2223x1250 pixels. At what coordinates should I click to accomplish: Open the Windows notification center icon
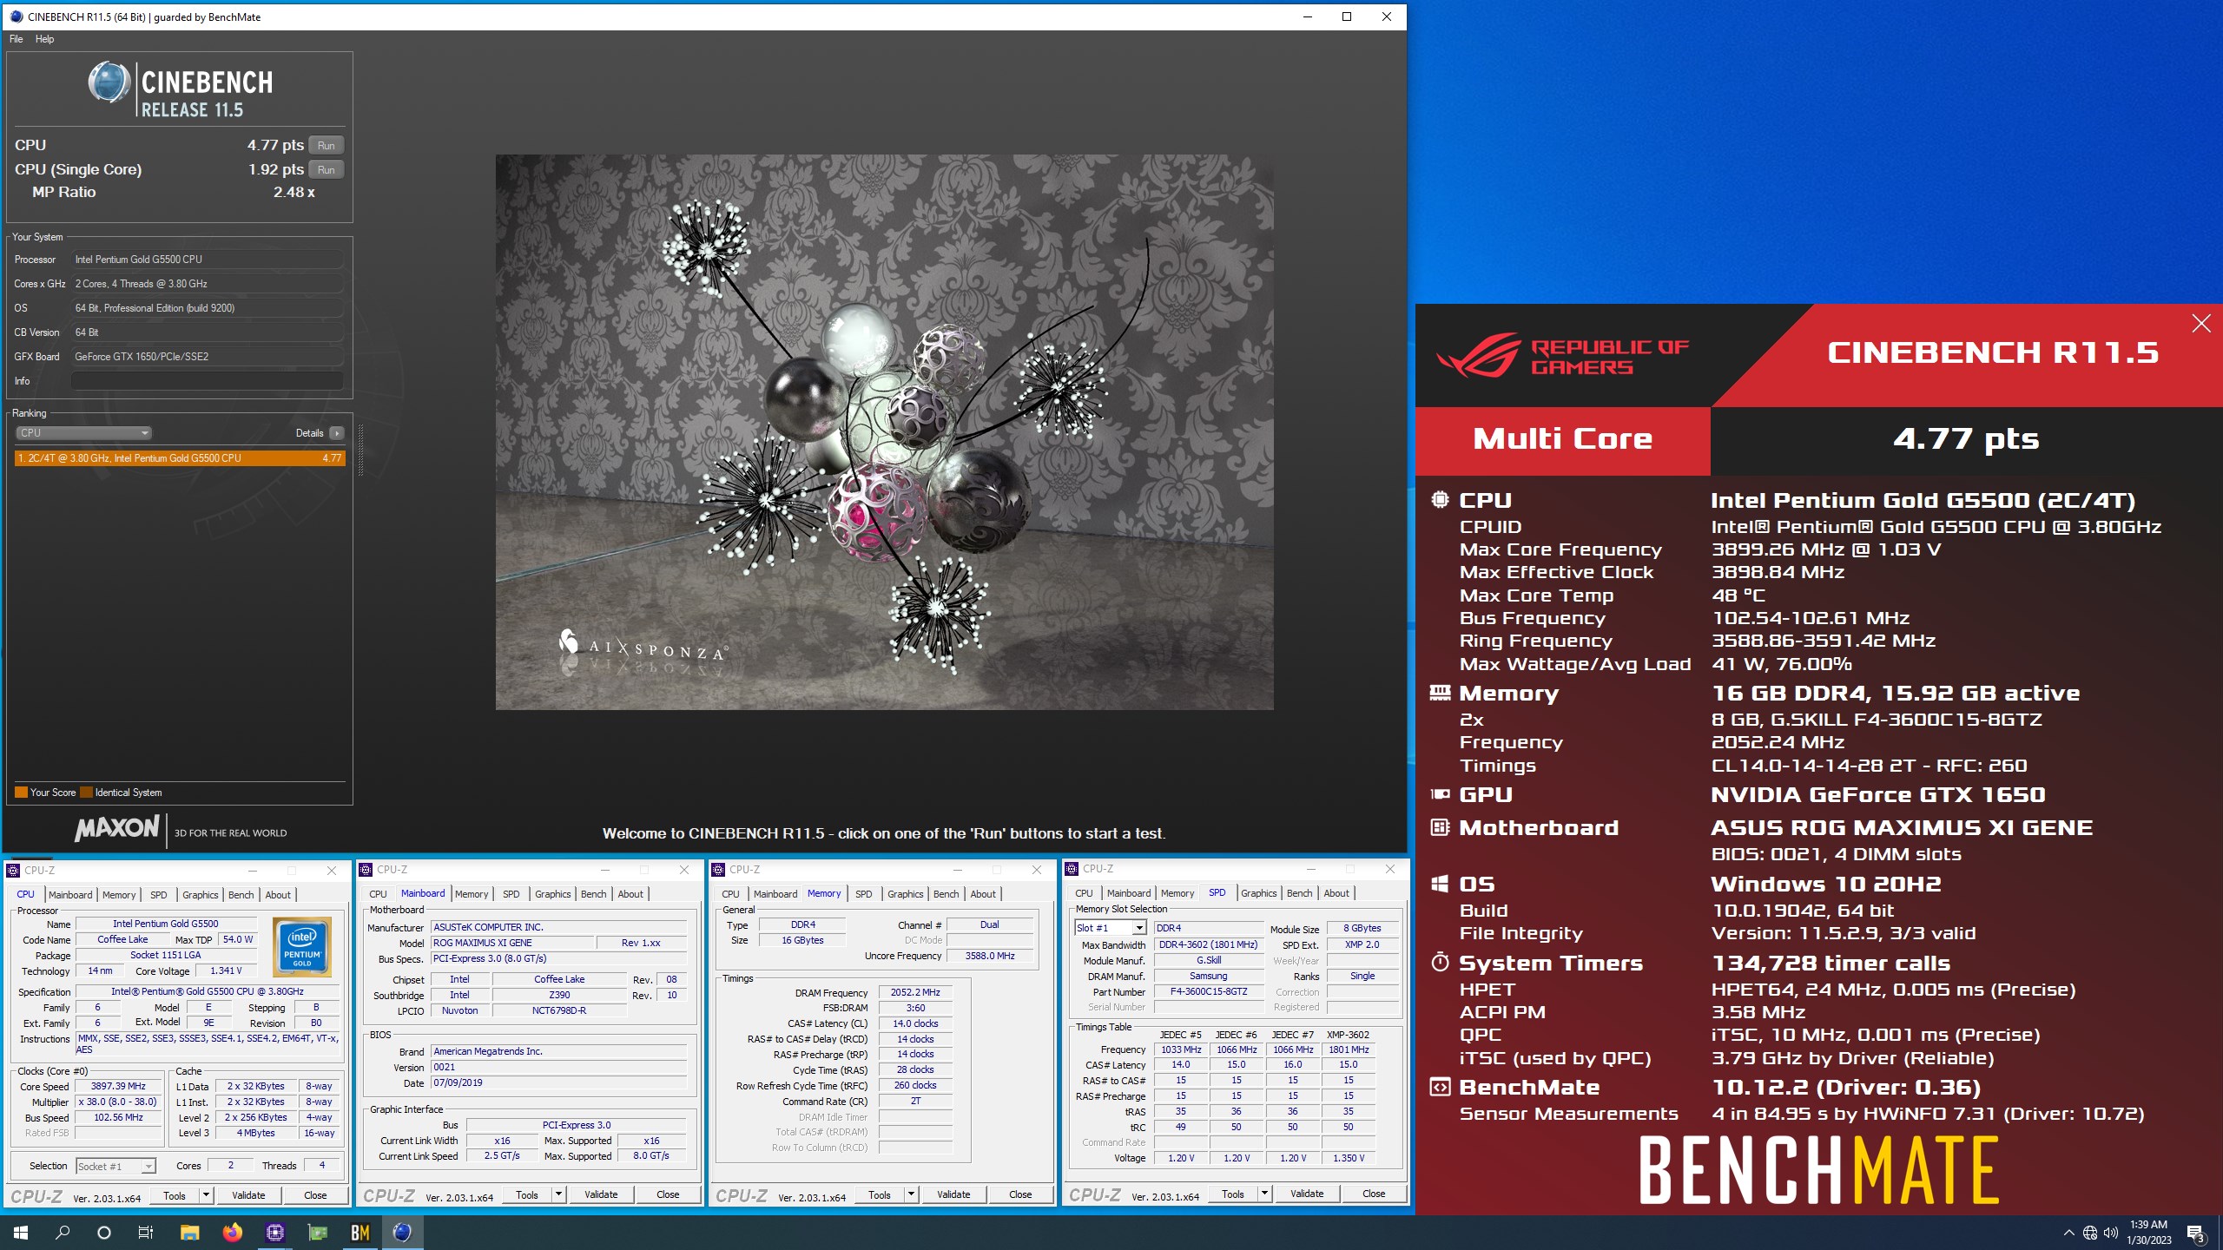[x=2196, y=1233]
